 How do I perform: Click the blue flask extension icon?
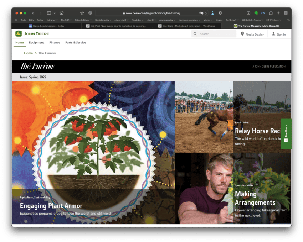click(212, 13)
